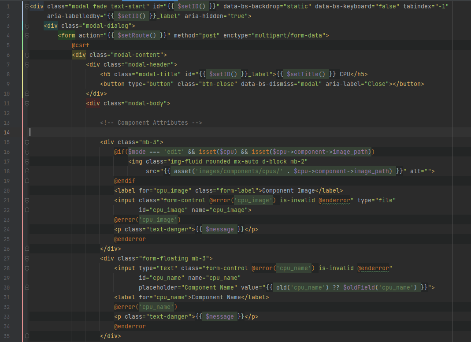Click the "btn-close" class value
471x342 pixels.
click(218, 84)
